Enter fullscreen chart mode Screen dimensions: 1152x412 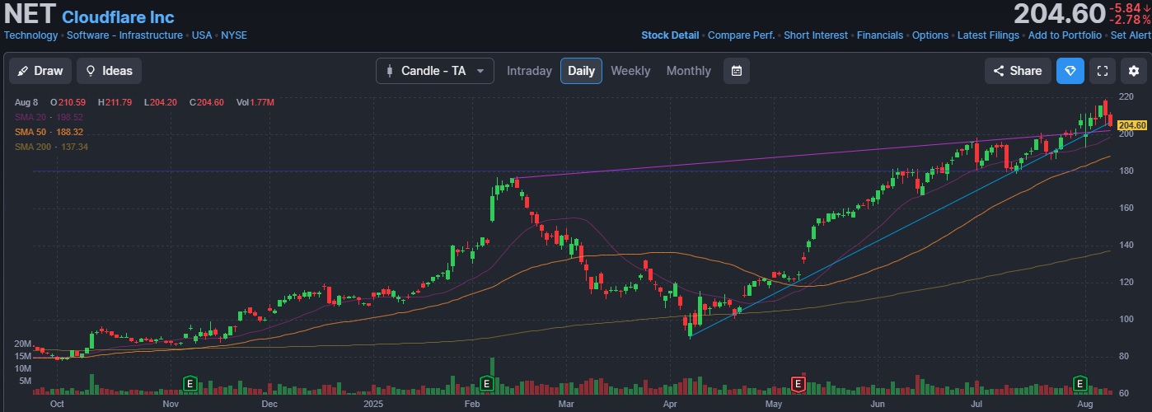tap(1103, 71)
